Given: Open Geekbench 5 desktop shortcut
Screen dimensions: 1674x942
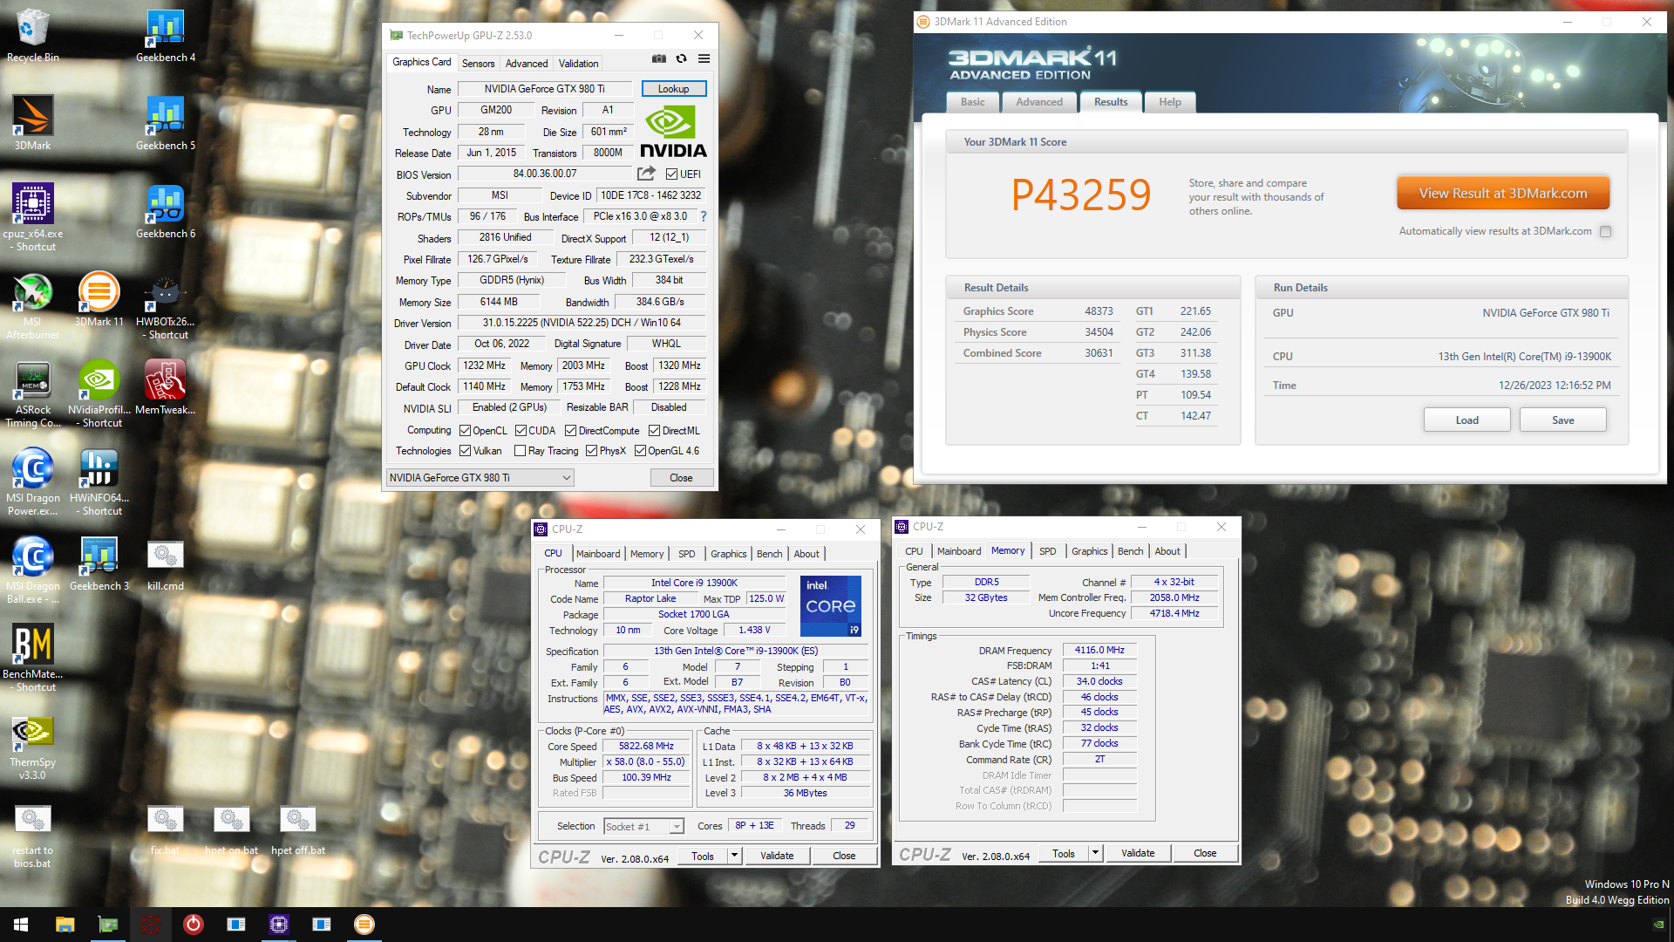Looking at the screenshot, I should pyautogui.click(x=166, y=123).
